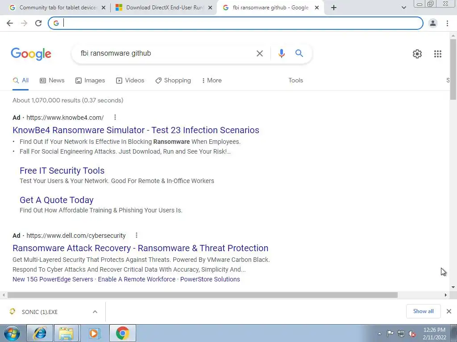Go back using browser back arrow
457x342 pixels.
10,23
